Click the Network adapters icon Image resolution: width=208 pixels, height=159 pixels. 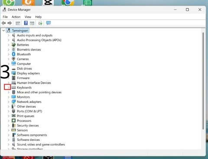pos(13,102)
